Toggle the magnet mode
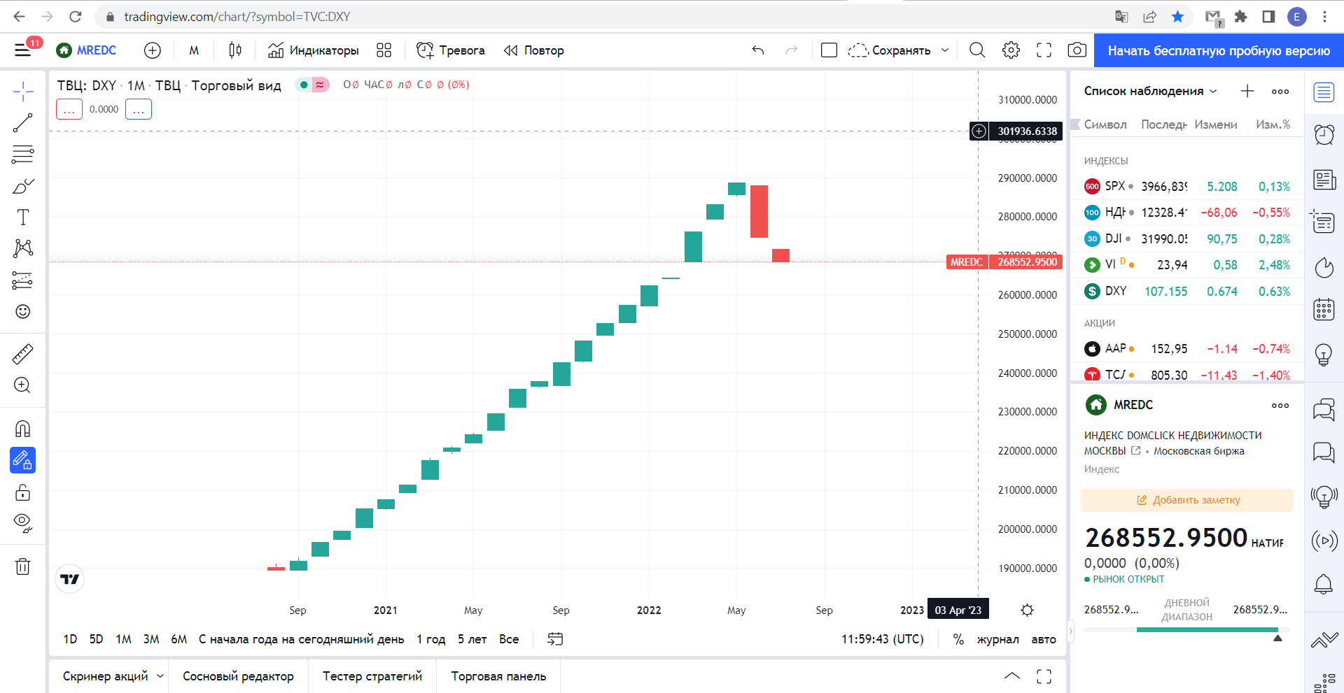The height and width of the screenshot is (693, 1344). 23,428
